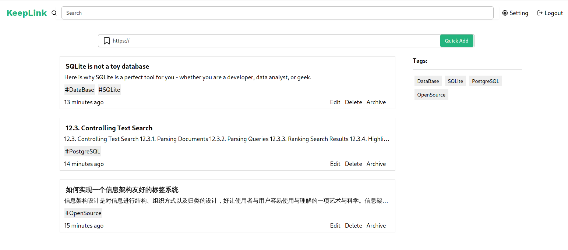Click the '15 minutes ago' timestamp
Screen dimensions: 568x250
(x=84, y=225)
